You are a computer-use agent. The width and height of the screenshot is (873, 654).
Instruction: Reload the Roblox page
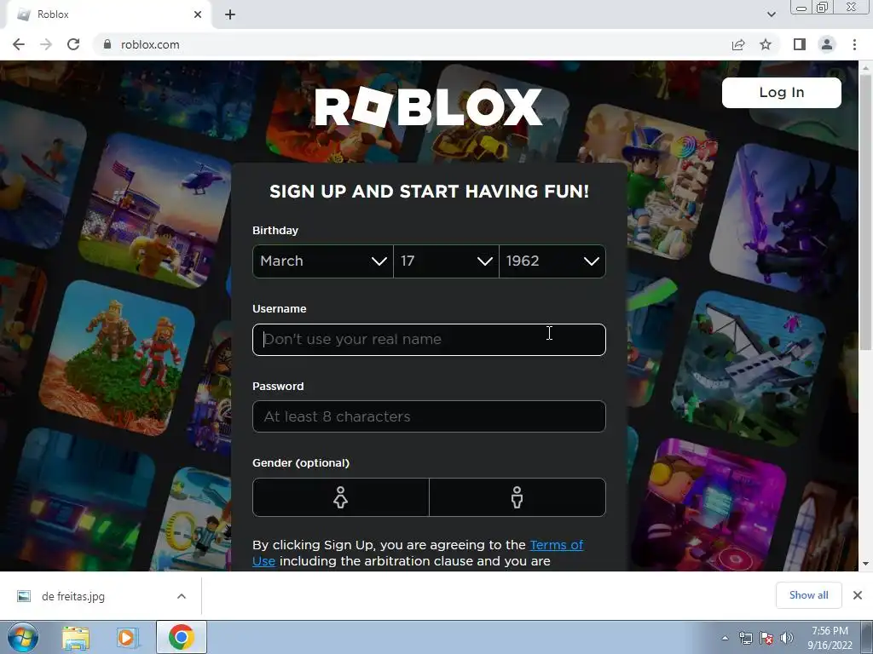click(x=73, y=44)
